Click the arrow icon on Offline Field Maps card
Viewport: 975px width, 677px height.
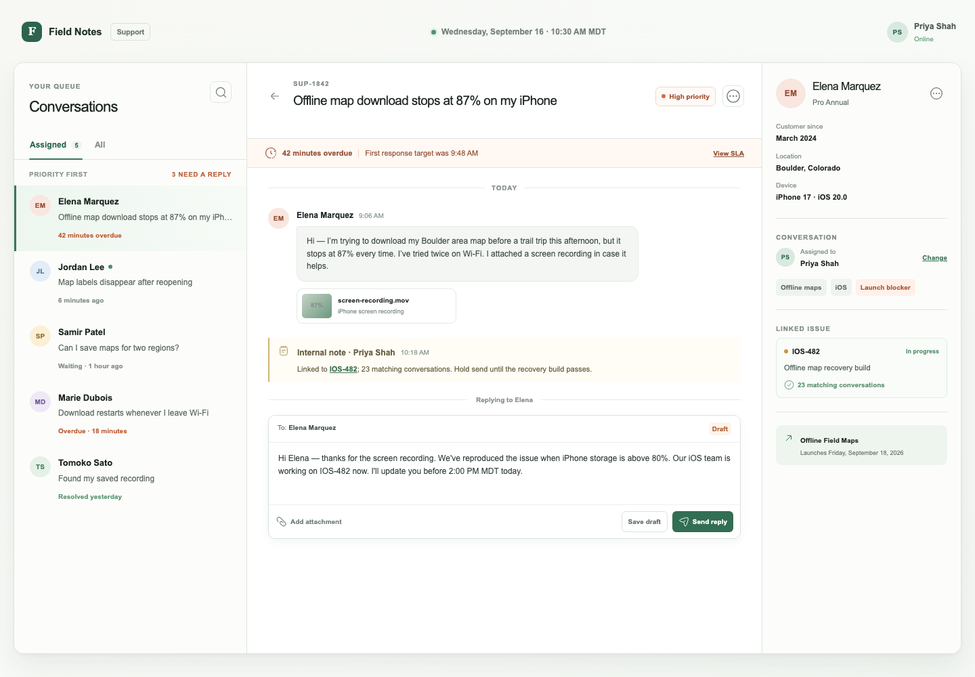click(x=789, y=439)
